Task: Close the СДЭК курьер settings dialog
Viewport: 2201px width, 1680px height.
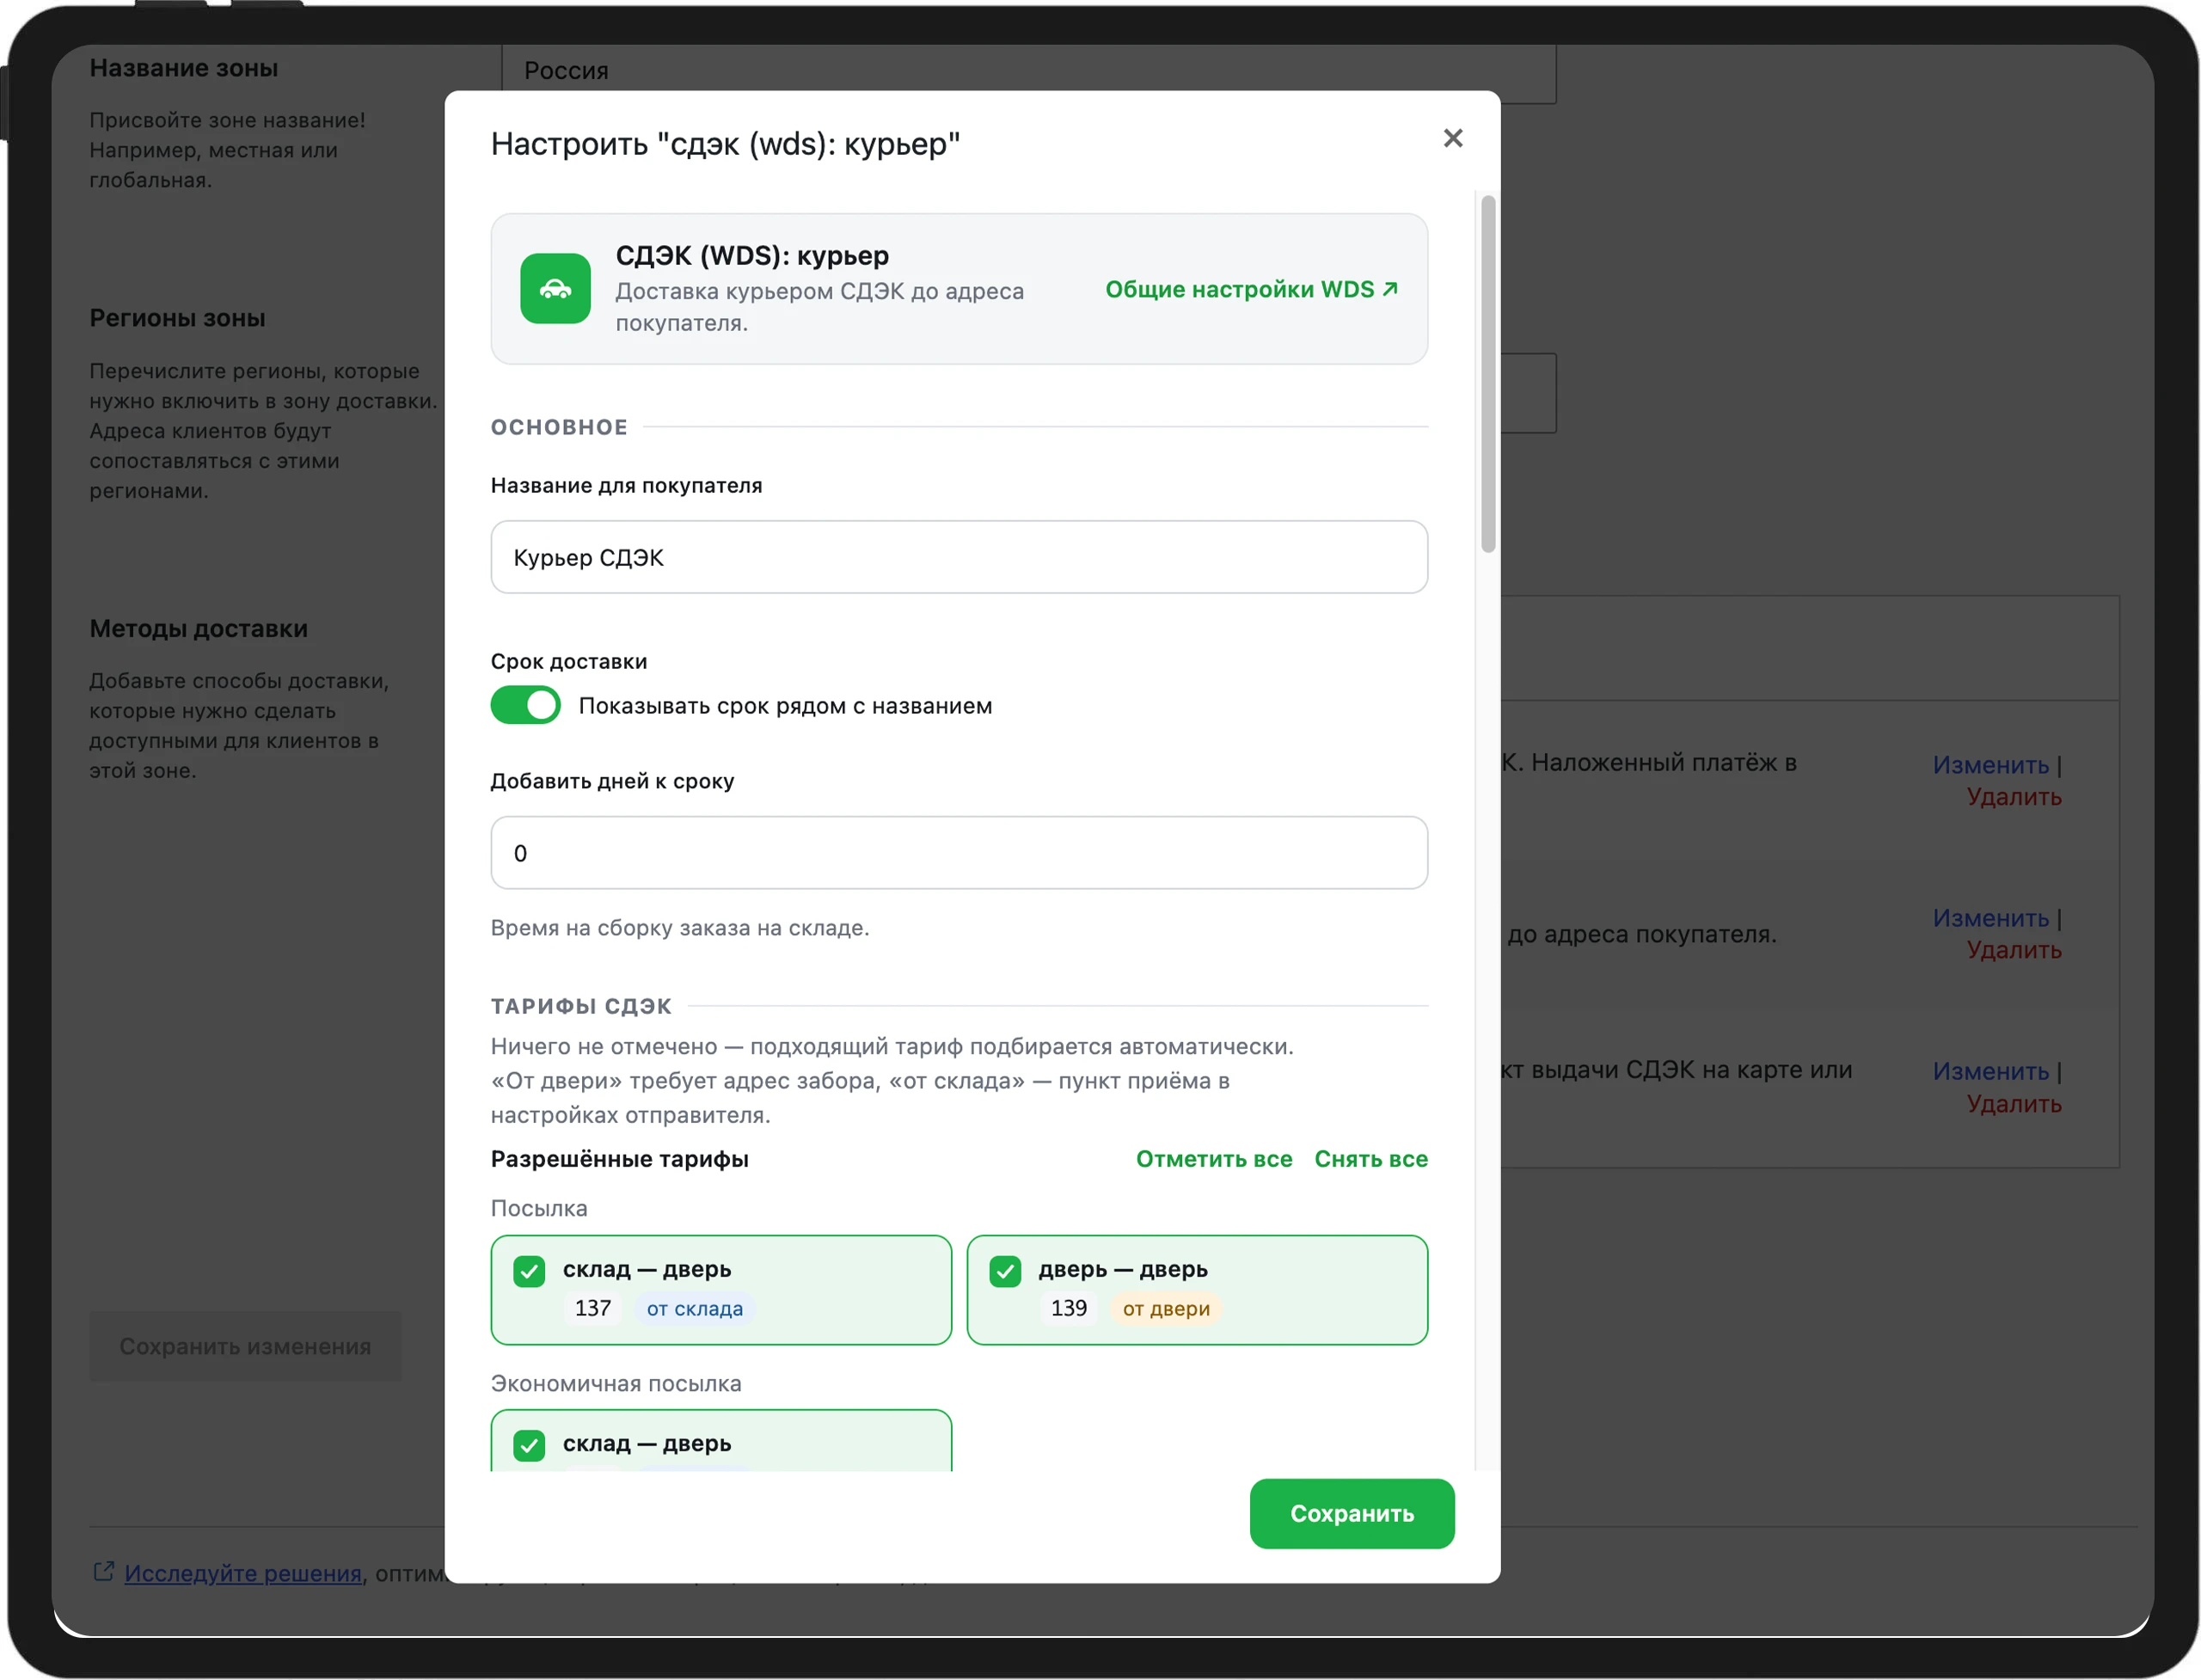Action: 1452,138
